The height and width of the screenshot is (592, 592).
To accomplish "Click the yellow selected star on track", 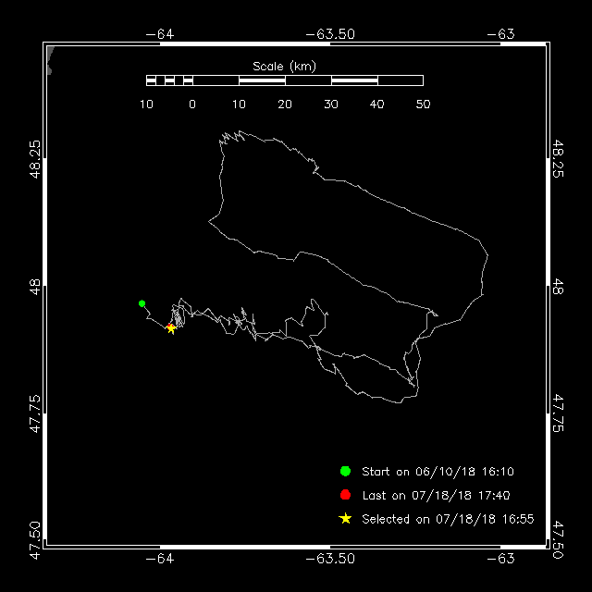I will (171, 328).
